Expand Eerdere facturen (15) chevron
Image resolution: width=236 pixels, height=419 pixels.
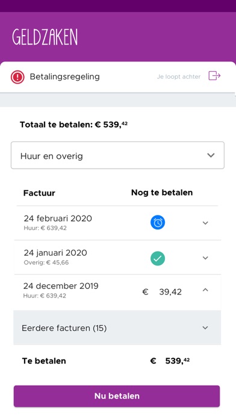(x=205, y=327)
